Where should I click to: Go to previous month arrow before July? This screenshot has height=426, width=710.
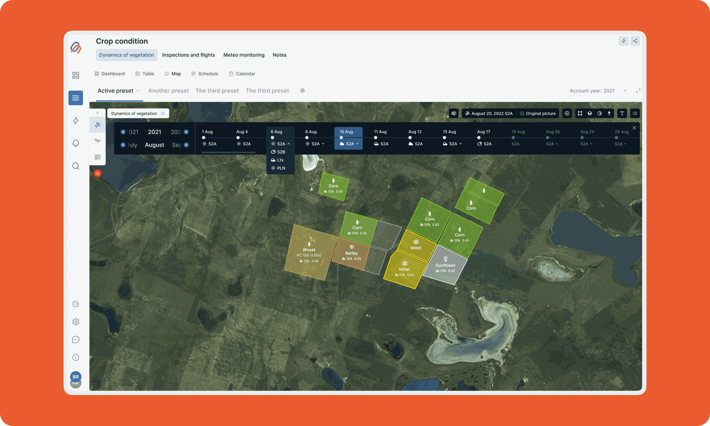click(x=123, y=145)
